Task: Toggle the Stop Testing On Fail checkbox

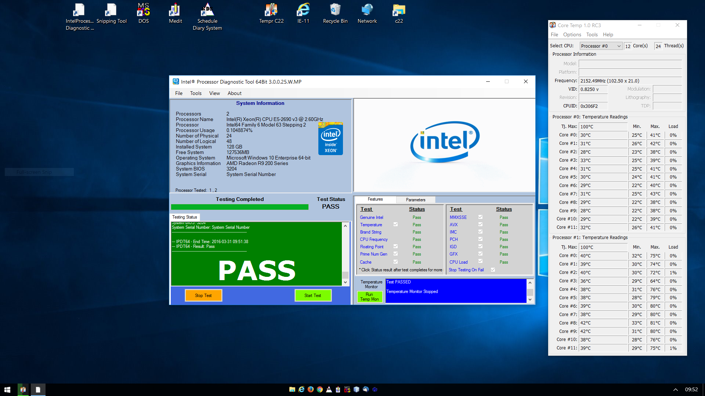Action: coord(493,270)
